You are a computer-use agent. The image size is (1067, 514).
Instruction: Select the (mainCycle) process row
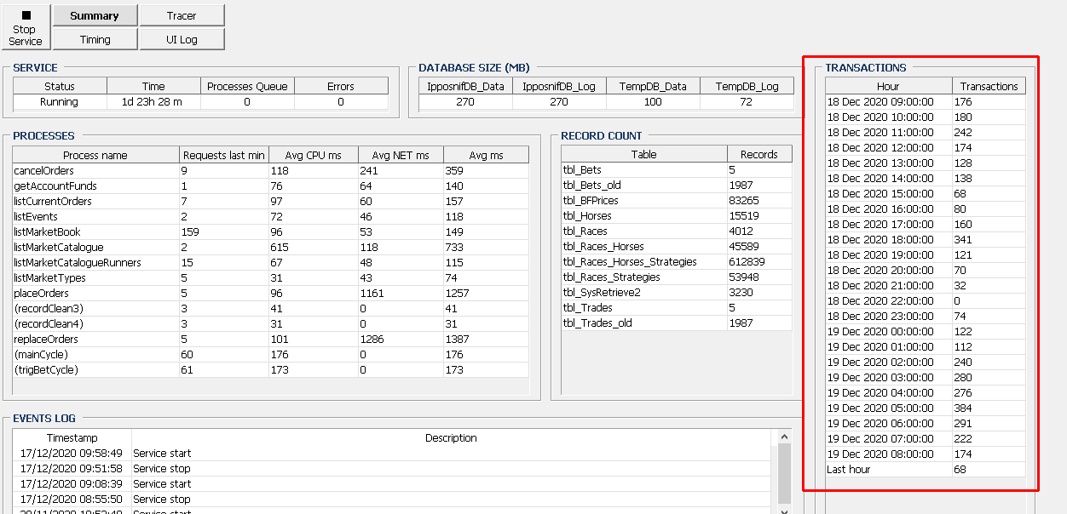click(270, 355)
